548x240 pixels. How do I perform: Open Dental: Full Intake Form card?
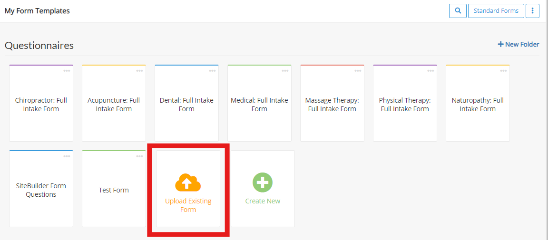pyautogui.click(x=186, y=105)
